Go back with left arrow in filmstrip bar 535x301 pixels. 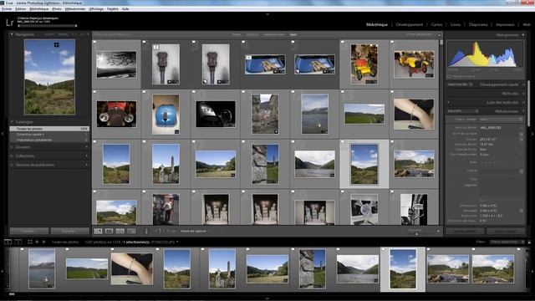tap(37, 242)
